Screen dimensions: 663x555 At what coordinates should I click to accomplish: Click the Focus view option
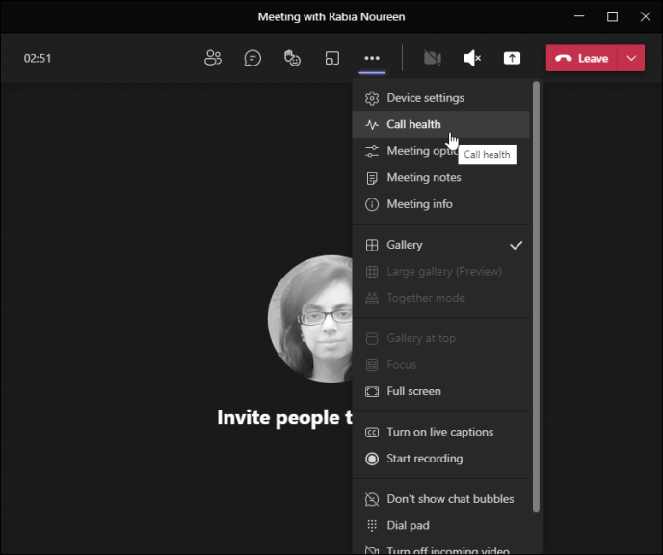point(440,365)
